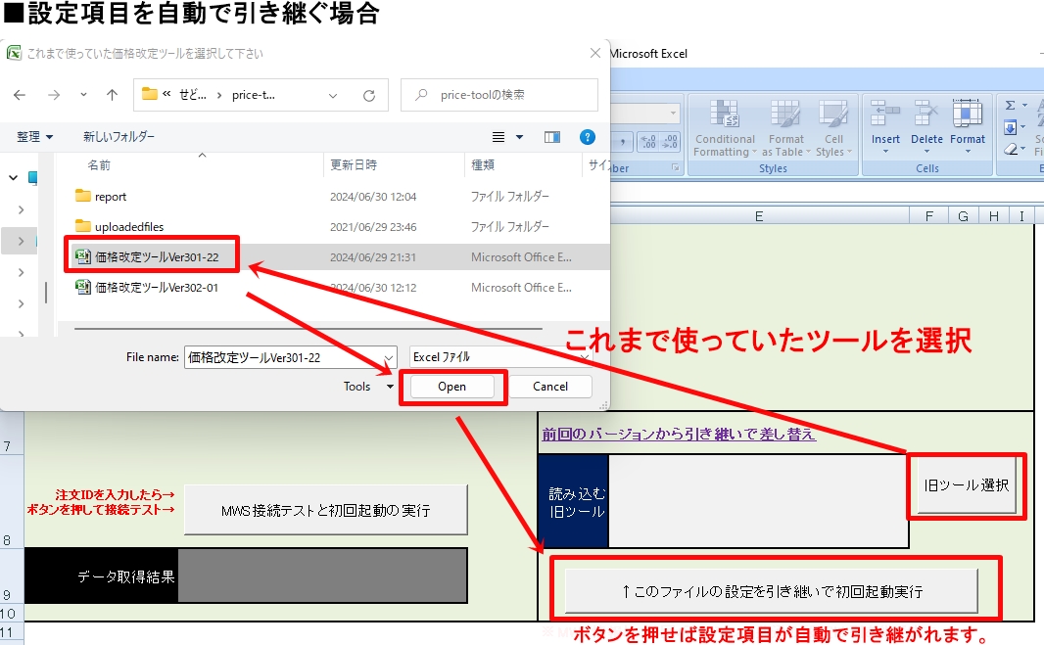This screenshot has height=645, width=1044.
Task: Open the Format cells ribbon icon
Action: pos(968,117)
